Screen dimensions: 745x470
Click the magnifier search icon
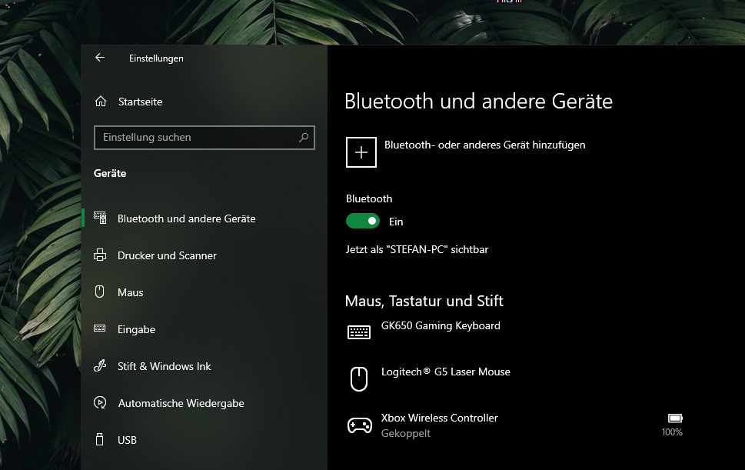click(304, 138)
